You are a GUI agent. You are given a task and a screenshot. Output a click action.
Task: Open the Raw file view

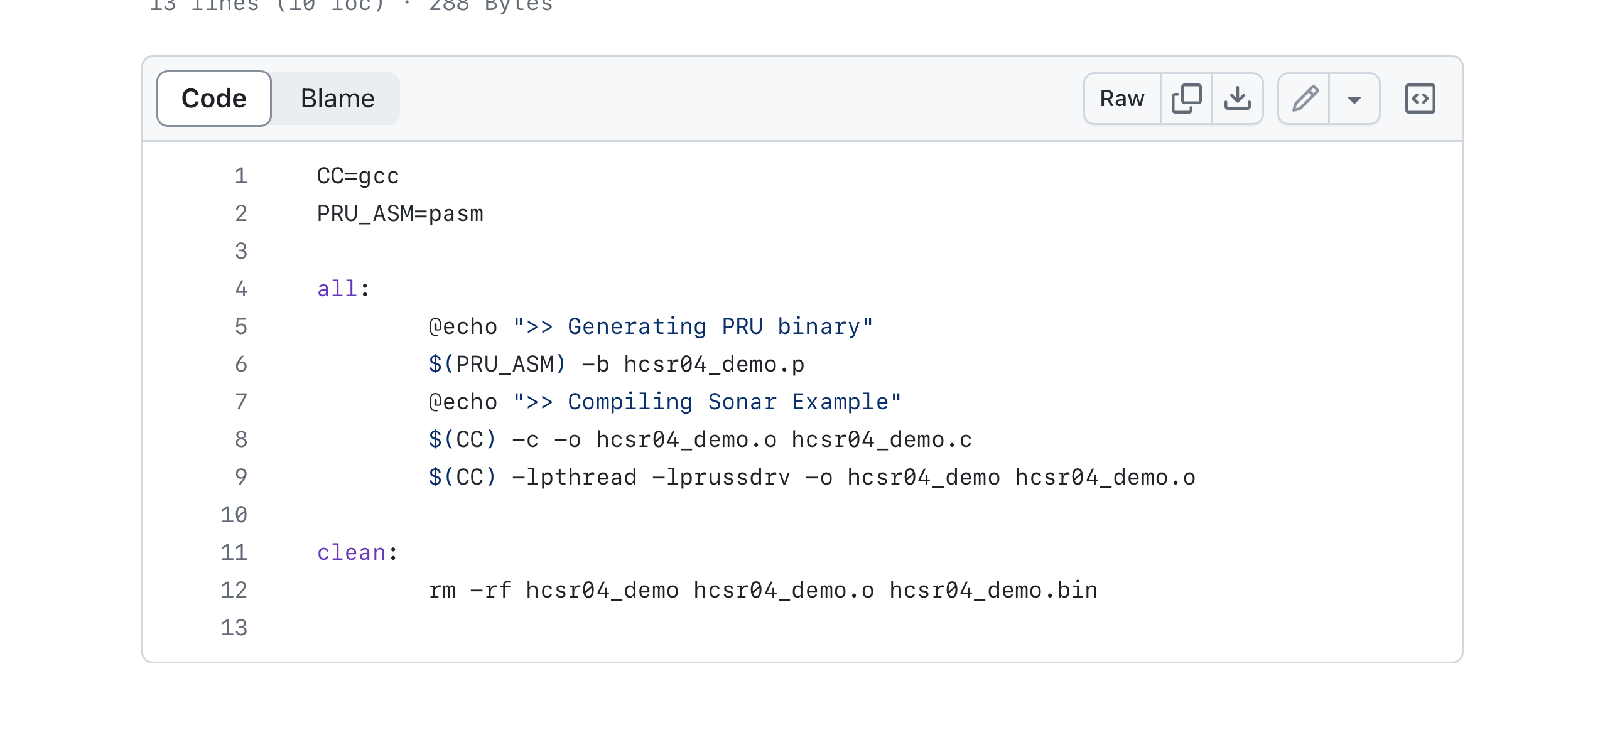[x=1121, y=99]
